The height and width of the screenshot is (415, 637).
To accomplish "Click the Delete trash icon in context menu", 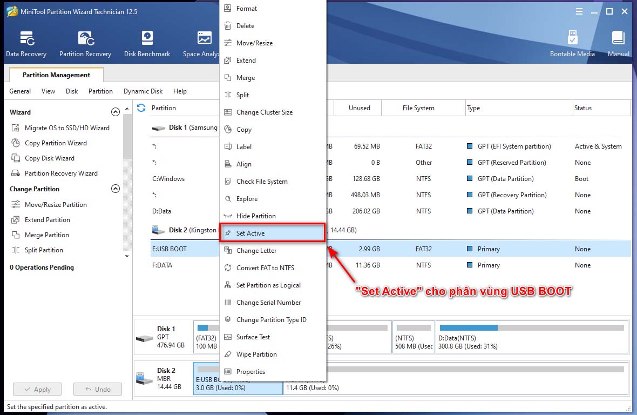I will point(228,25).
